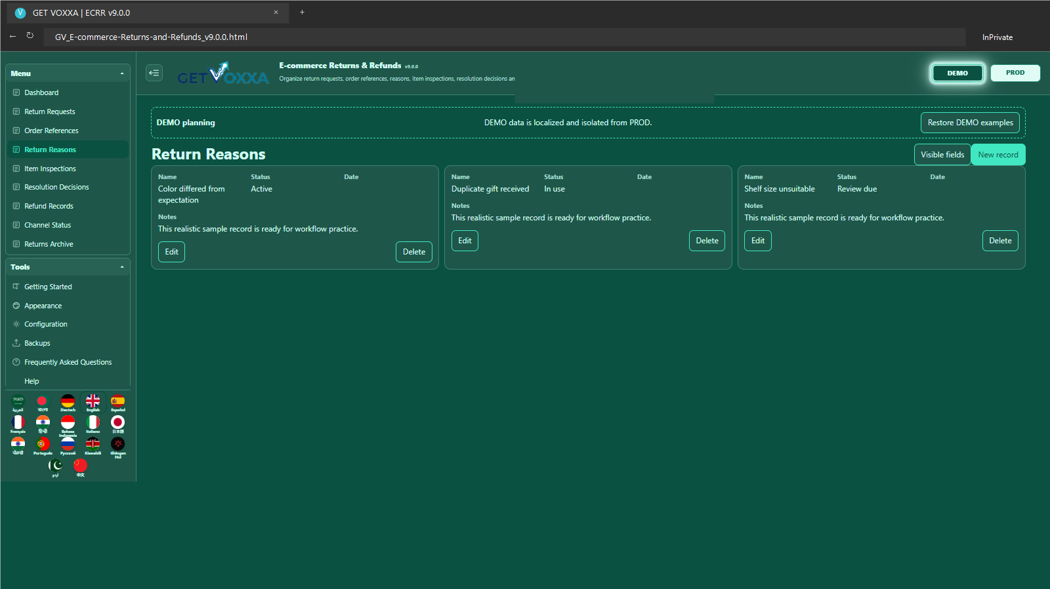Select the tlhIngan Hol Klingon icon

coord(118,447)
